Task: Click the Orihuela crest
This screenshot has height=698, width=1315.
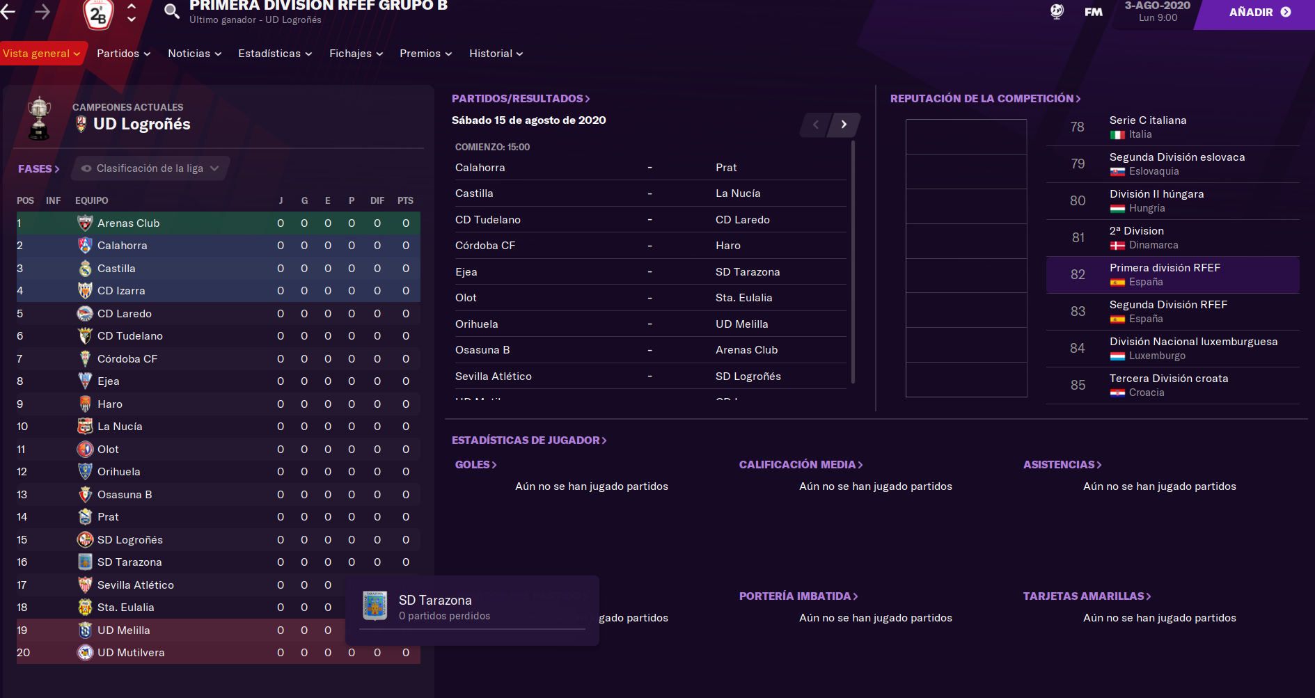Action: click(x=85, y=472)
